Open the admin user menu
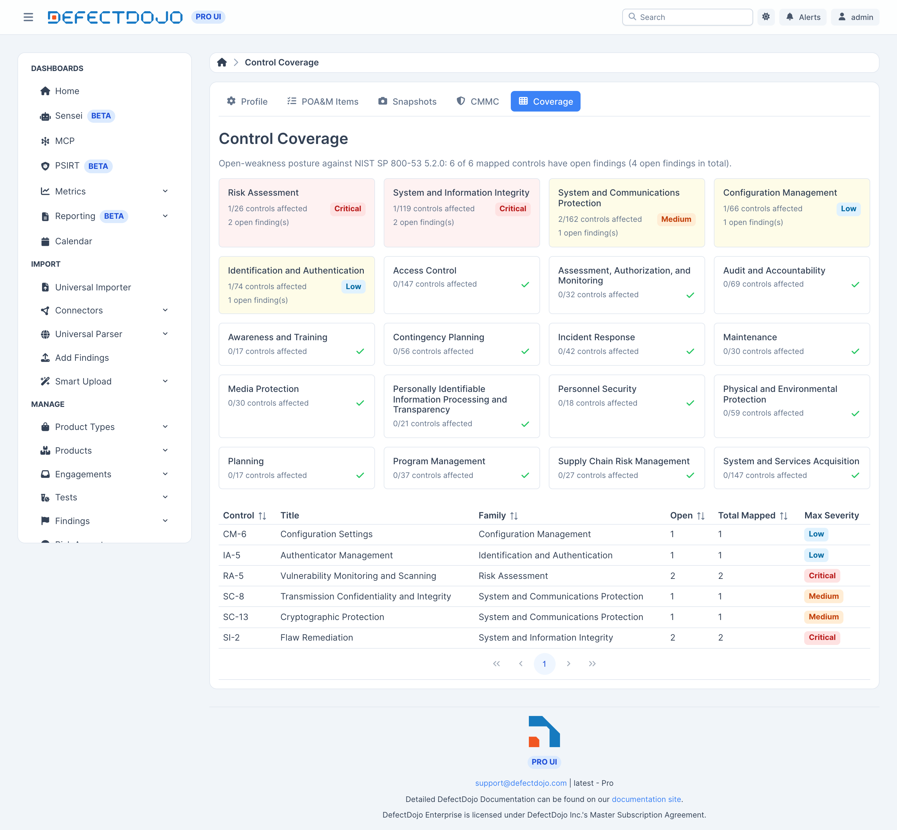897x830 pixels. pos(855,17)
